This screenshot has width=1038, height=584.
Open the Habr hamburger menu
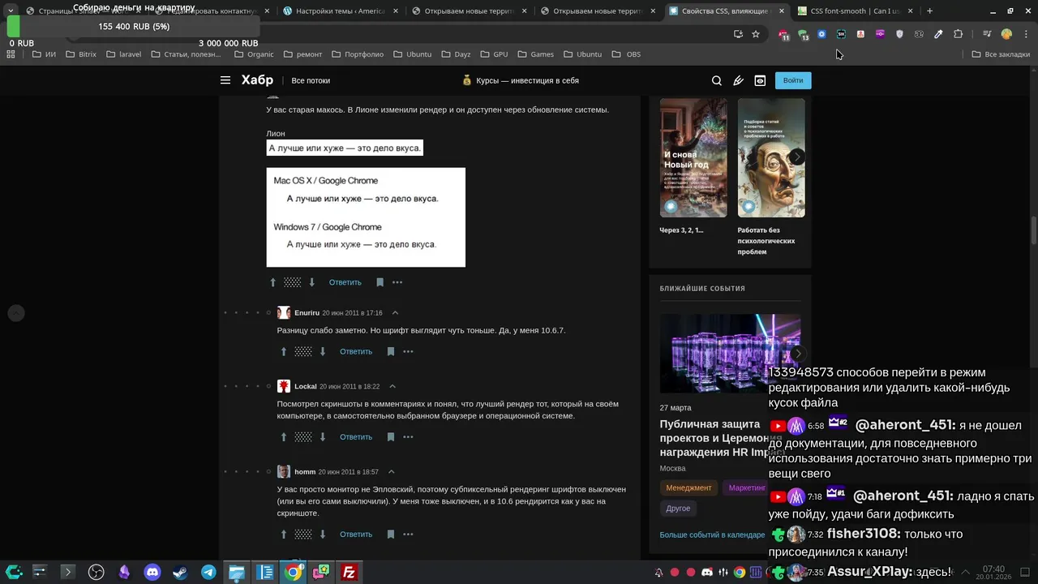(x=225, y=80)
